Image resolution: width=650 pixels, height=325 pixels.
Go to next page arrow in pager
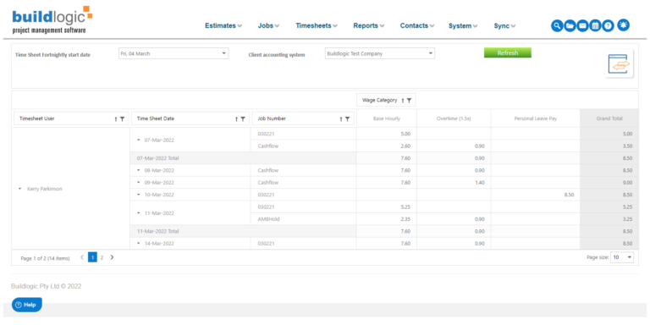(x=112, y=257)
